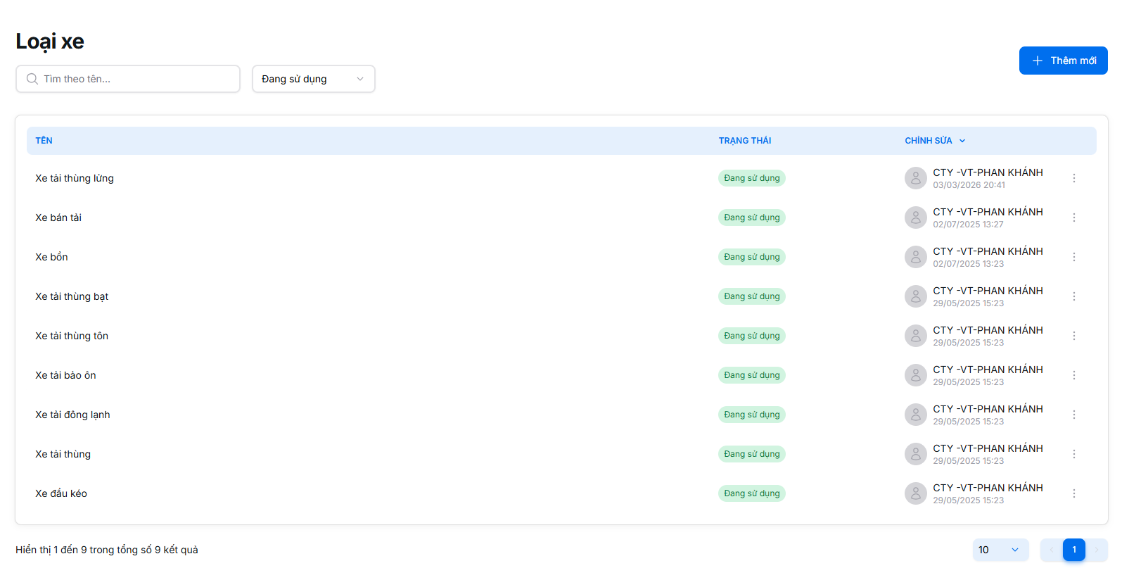The height and width of the screenshot is (580, 1122).
Task: Open the page size dropdown showing 10
Action: (1000, 550)
